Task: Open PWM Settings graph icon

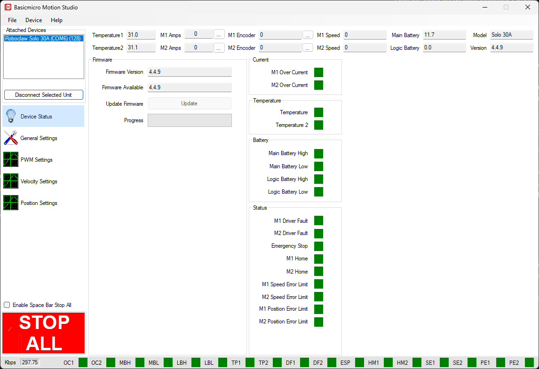Action: (x=11, y=159)
